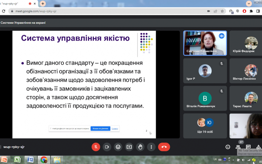Open the tab search chevron dropdown
Screen dimensions: 262x164
click(x=249, y=4)
